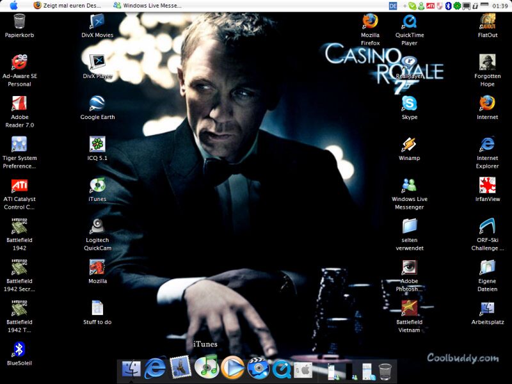Click the trash can in the dock
Viewport: 512px width, 384px height.
pos(385,372)
